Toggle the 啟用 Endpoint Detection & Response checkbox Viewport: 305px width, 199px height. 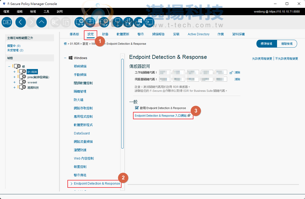pos(137,108)
